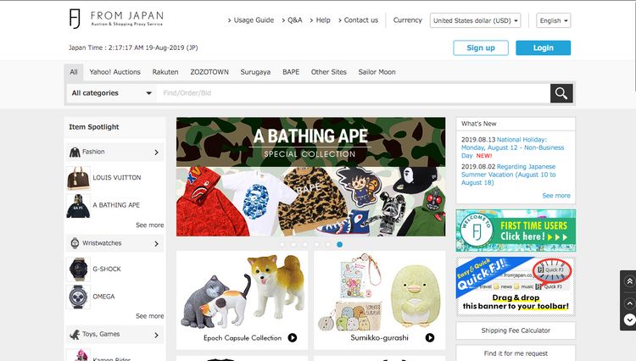Switch to the Surugaya tab
The height and width of the screenshot is (361, 636).
(x=255, y=72)
